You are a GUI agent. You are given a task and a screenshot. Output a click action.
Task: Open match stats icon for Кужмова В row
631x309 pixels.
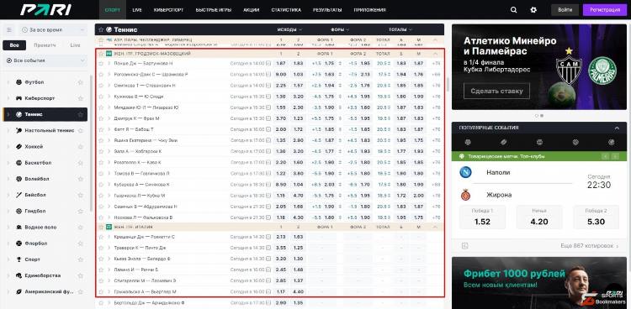click(x=268, y=97)
